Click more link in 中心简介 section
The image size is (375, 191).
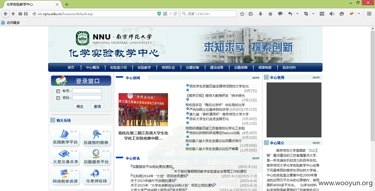316,143
